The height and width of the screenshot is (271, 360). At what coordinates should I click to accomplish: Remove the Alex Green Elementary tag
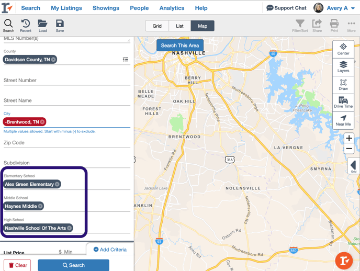(x=58, y=184)
